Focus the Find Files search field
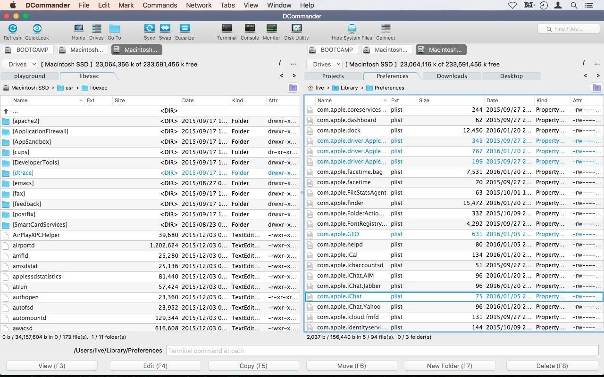The width and height of the screenshot is (604, 377). pyautogui.click(x=569, y=29)
